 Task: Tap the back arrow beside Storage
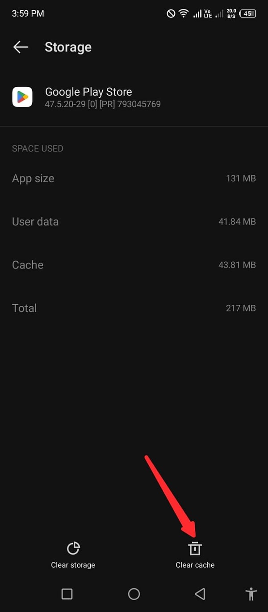pos(20,47)
